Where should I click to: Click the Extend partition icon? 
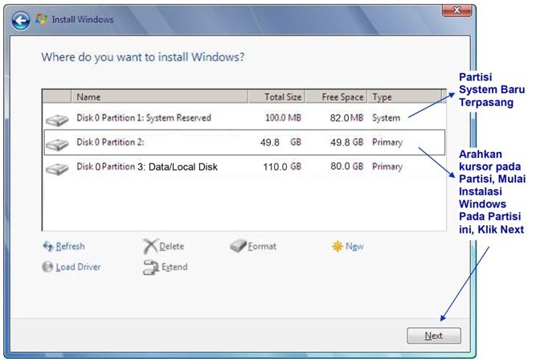click(x=151, y=267)
